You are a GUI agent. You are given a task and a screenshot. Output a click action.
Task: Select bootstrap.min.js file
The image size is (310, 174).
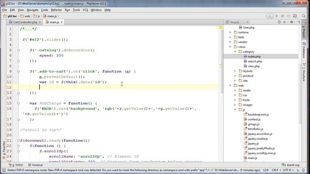[x=256, y=115]
